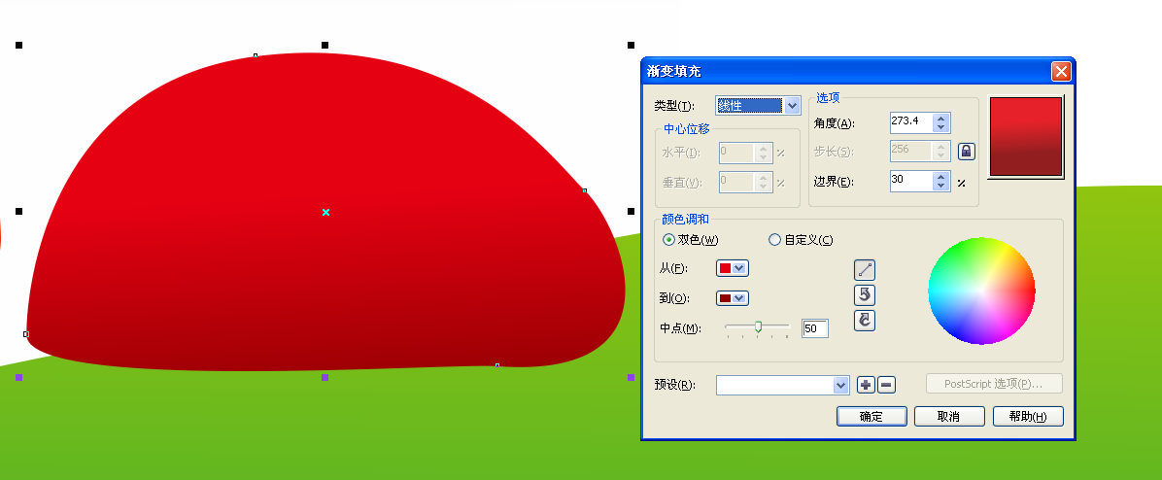Click the cyan center X marker
This screenshot has height=480, width=1162.
325,213
